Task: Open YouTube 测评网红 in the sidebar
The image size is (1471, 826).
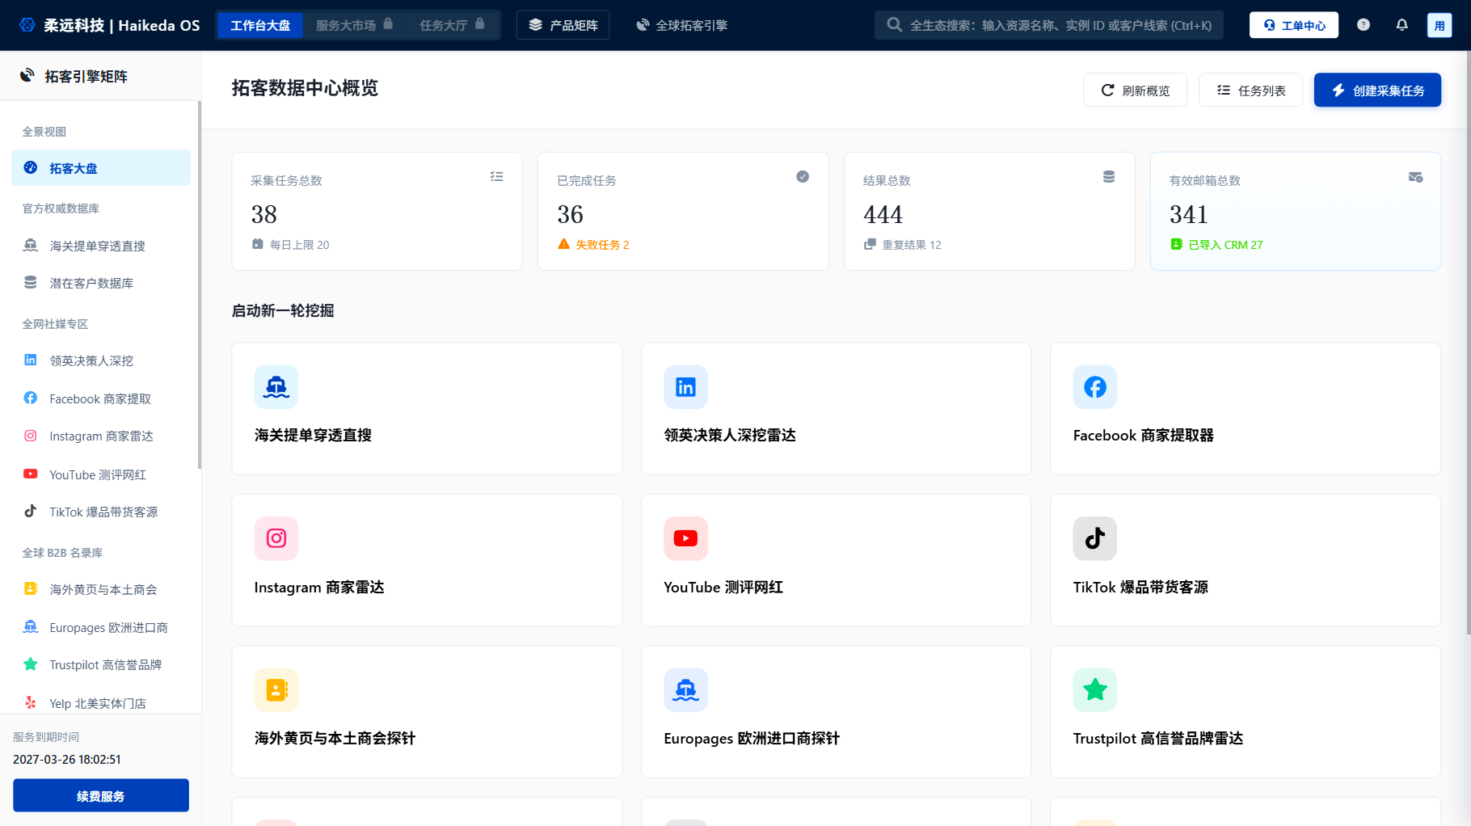Action: pos(101,474)
